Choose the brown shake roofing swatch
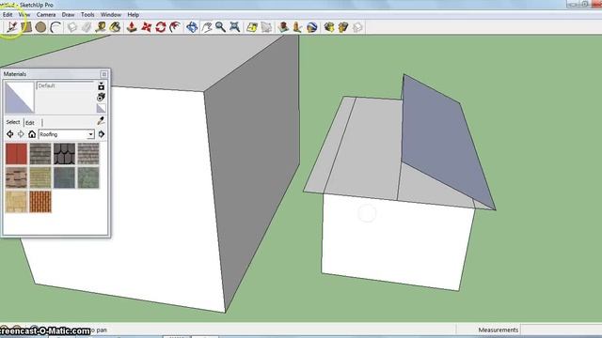 click(x=16, y=177)
